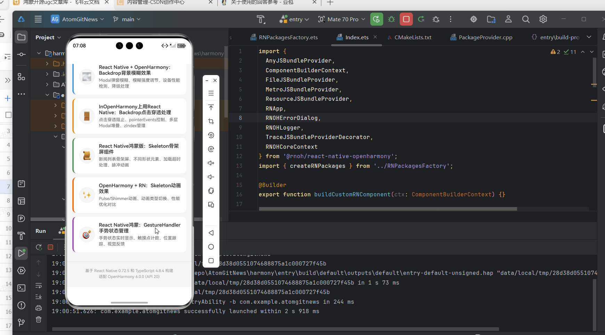Show more tool windows ellipsis
Viewport: 605px width, 335px height.
tap(21, 94)
